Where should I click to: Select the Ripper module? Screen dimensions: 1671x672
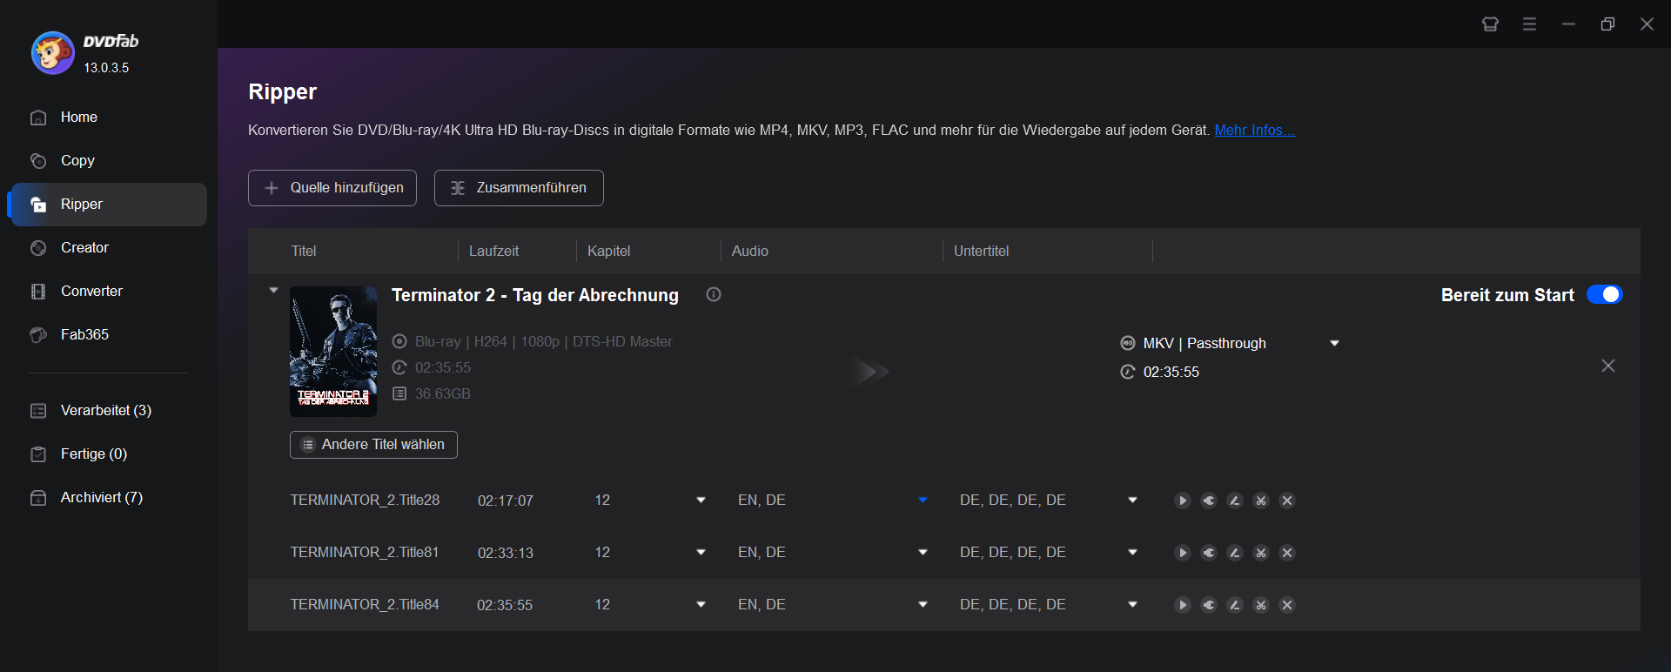tap(108, 205)
